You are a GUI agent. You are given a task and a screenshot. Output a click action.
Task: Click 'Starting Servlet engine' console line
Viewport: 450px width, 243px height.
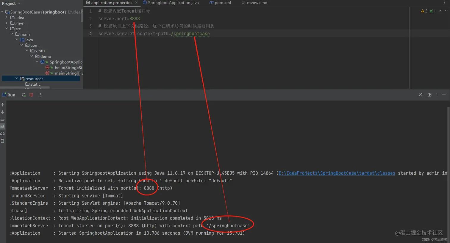pos(119,203)
